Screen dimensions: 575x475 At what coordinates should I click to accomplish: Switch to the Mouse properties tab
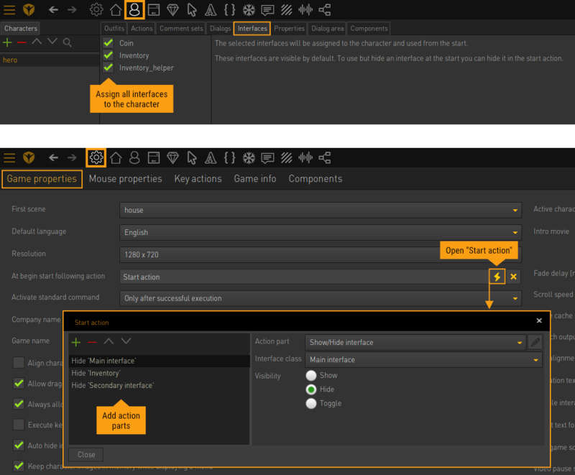pos(126,179)
